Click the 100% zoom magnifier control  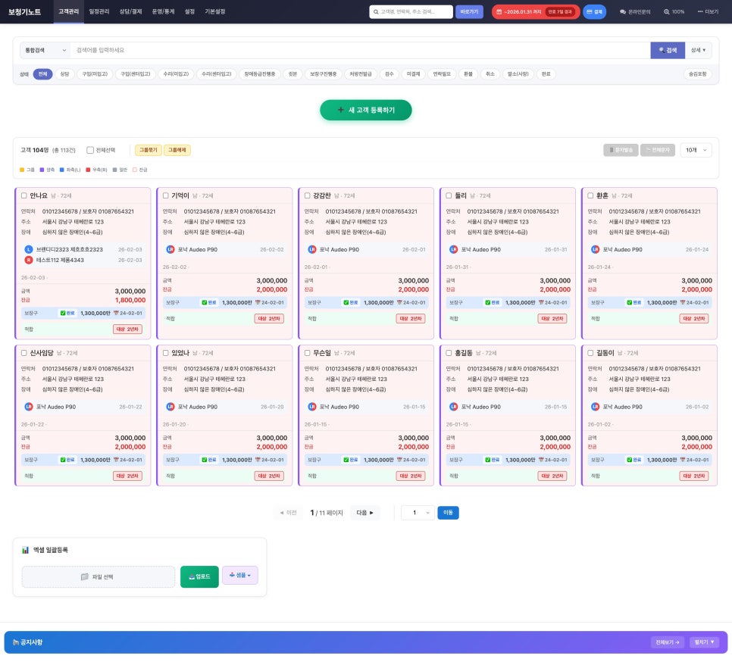674,12
